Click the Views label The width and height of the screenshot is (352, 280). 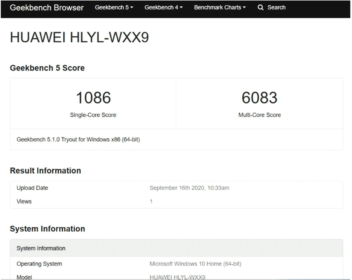(24, 202)
